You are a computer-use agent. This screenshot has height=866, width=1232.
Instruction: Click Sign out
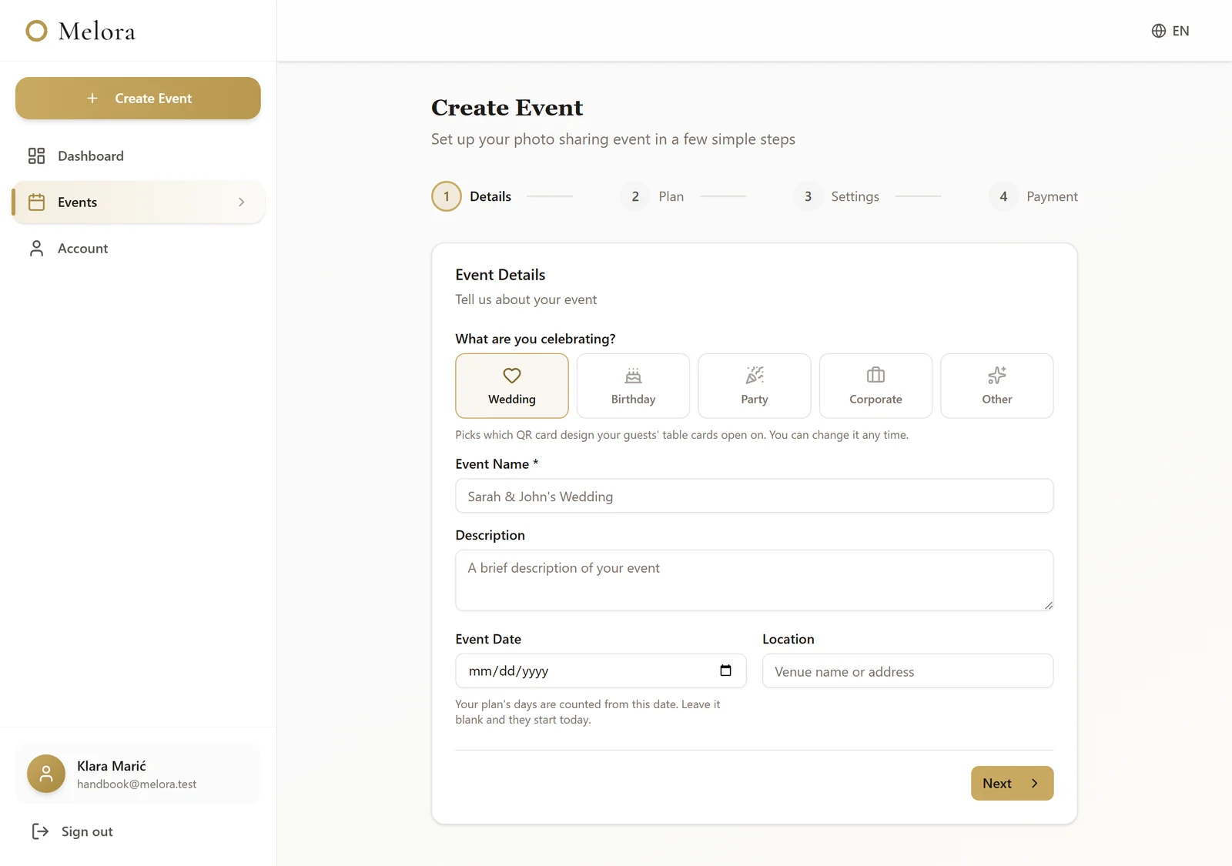[x=72, y=831]
